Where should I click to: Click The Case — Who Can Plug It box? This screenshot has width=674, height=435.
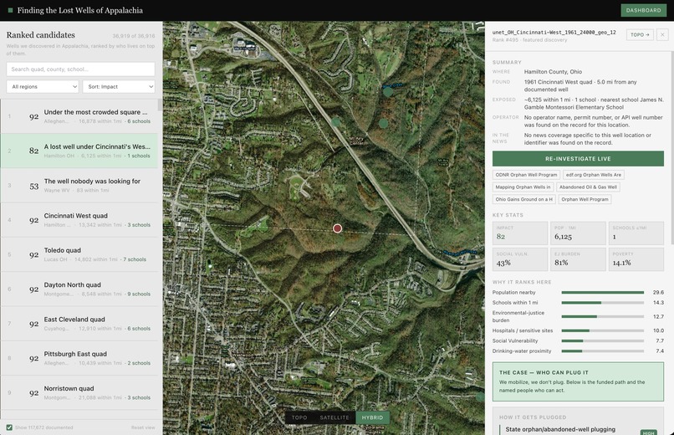click(x=578, y=381)
